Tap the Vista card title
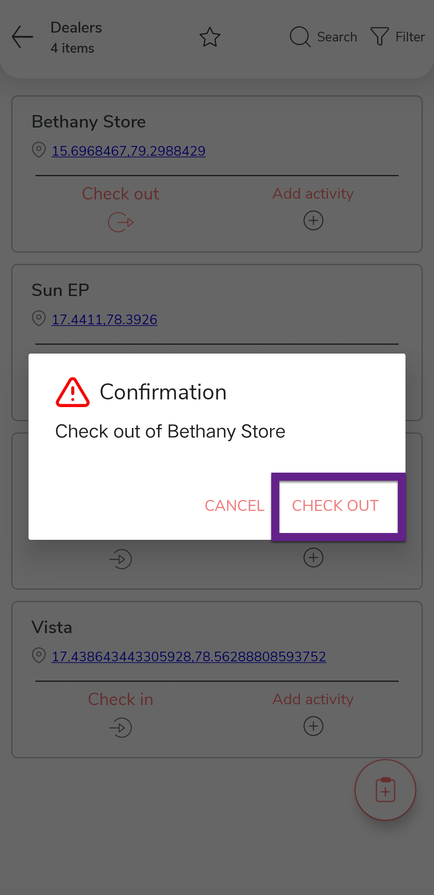This screenshot has width=434, height=895. click(52, 627)
